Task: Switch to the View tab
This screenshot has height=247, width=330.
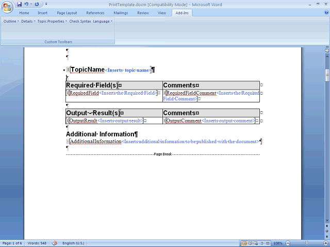Action: (x=162, y=13)
